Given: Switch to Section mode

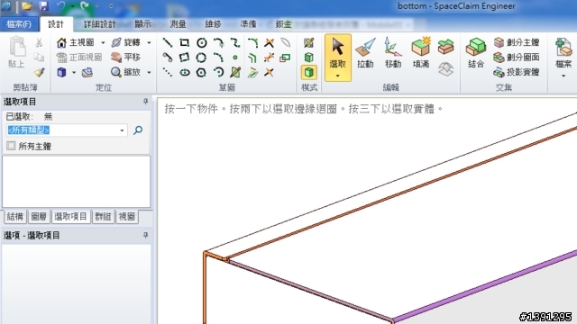Looking at the screenshot, I should [x=308, y=58].
